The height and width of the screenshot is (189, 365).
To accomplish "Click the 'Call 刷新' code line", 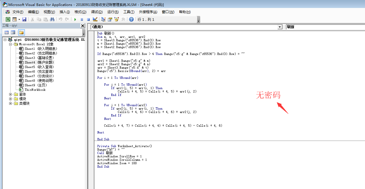I will tap(105, 153).
